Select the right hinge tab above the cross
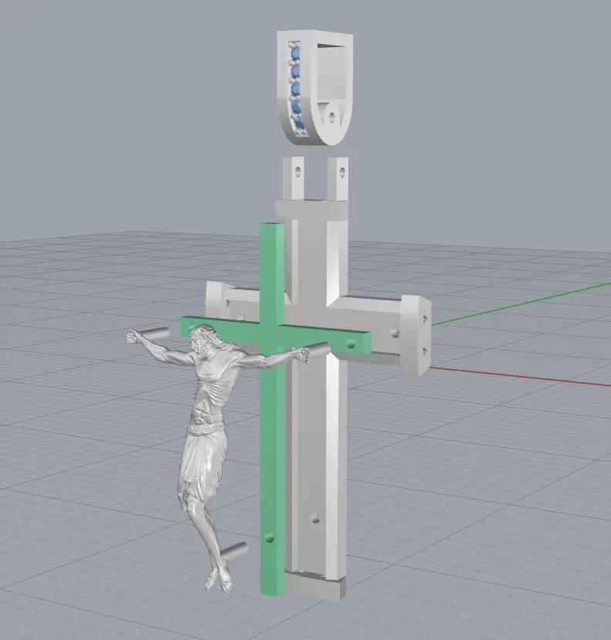 pos(338,179)
